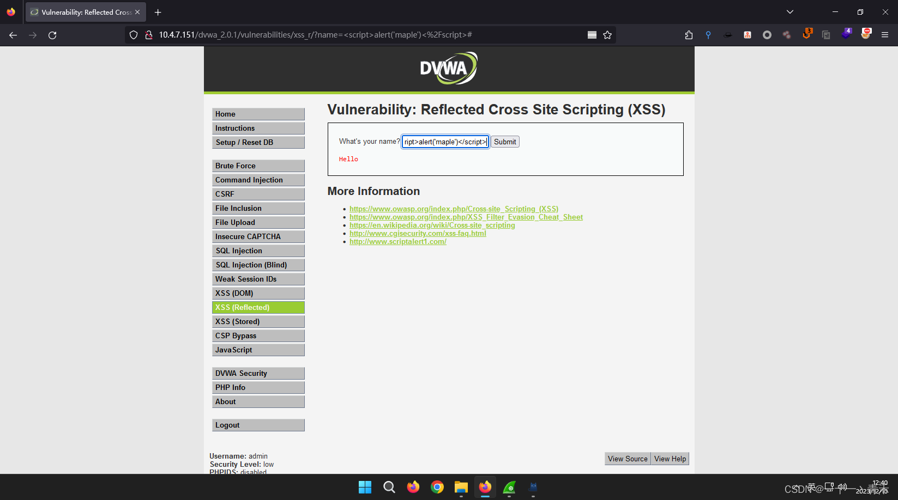
Task: Click the Submit button
Action: pos(505,142)
